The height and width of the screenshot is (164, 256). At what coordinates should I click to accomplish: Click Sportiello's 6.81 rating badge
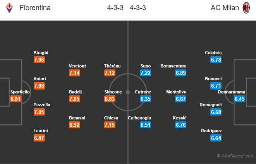pos(15,99)
